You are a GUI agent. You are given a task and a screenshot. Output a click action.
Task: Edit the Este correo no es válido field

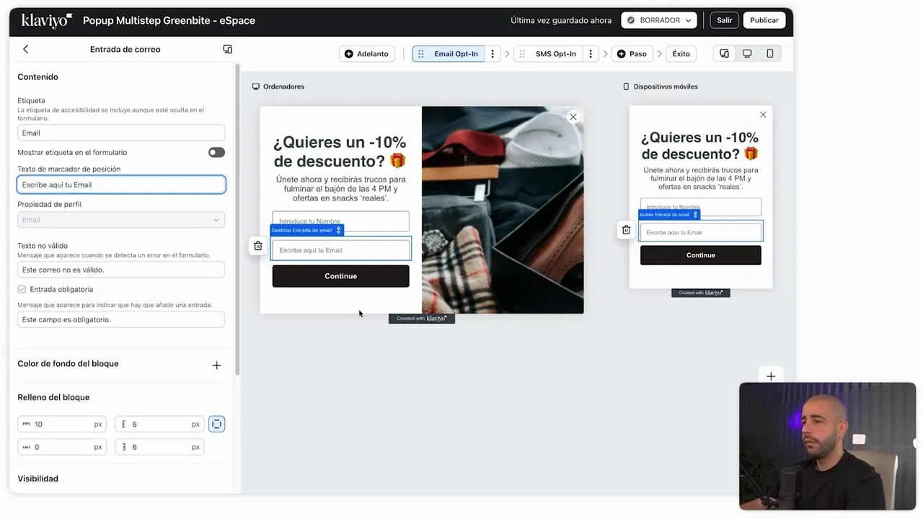click(x=121, y=270)
